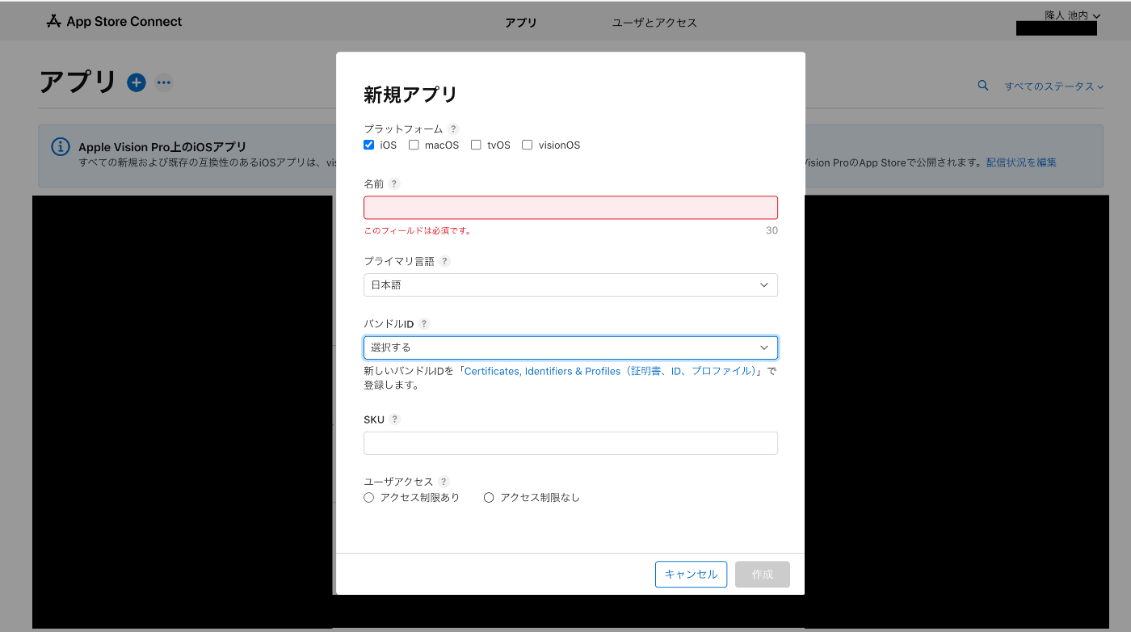Image resolution: width=1131 pixels, height=632 pixels.
Task: Open ユーザとアクセス tab
Action: pos(654,23)
